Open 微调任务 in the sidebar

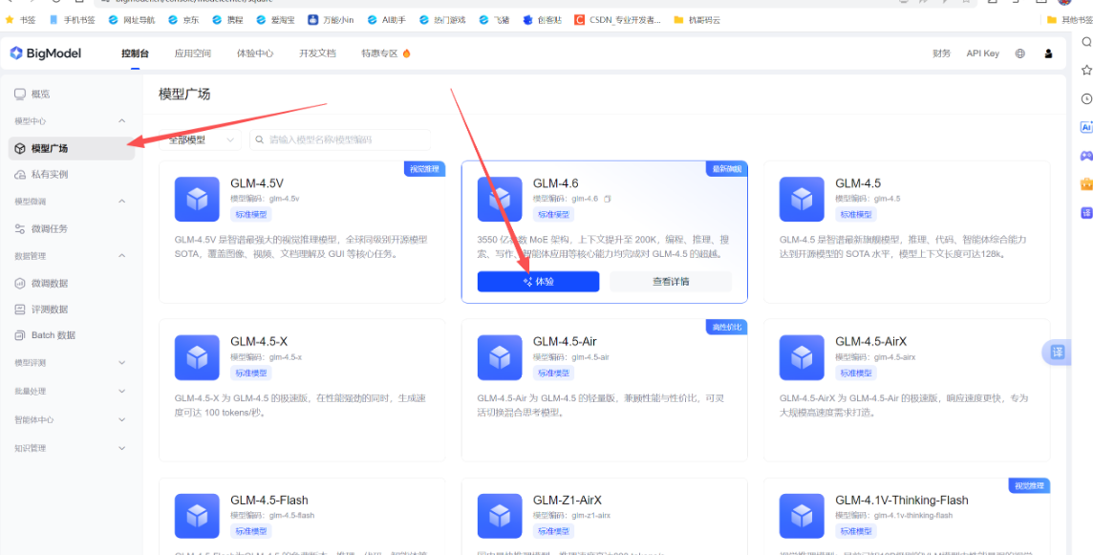[x=50, y=229]
